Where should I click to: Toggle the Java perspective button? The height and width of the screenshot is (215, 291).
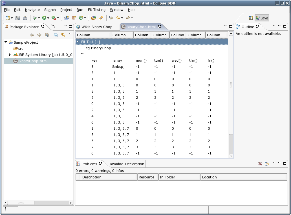262,18
